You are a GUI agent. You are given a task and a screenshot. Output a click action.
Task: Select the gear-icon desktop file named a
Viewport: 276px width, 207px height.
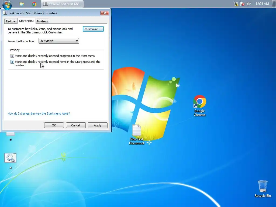coord(10,161)
